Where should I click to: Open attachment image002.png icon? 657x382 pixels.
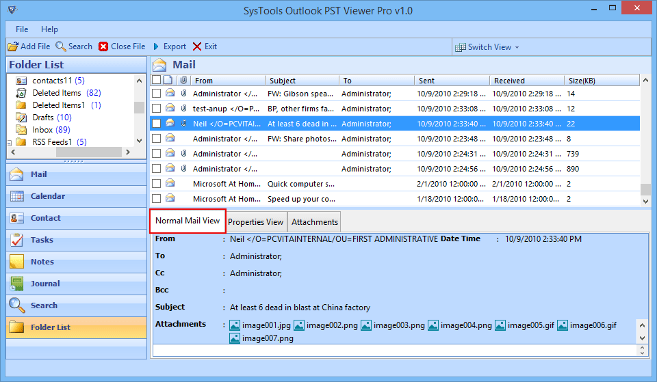point(299,325)
